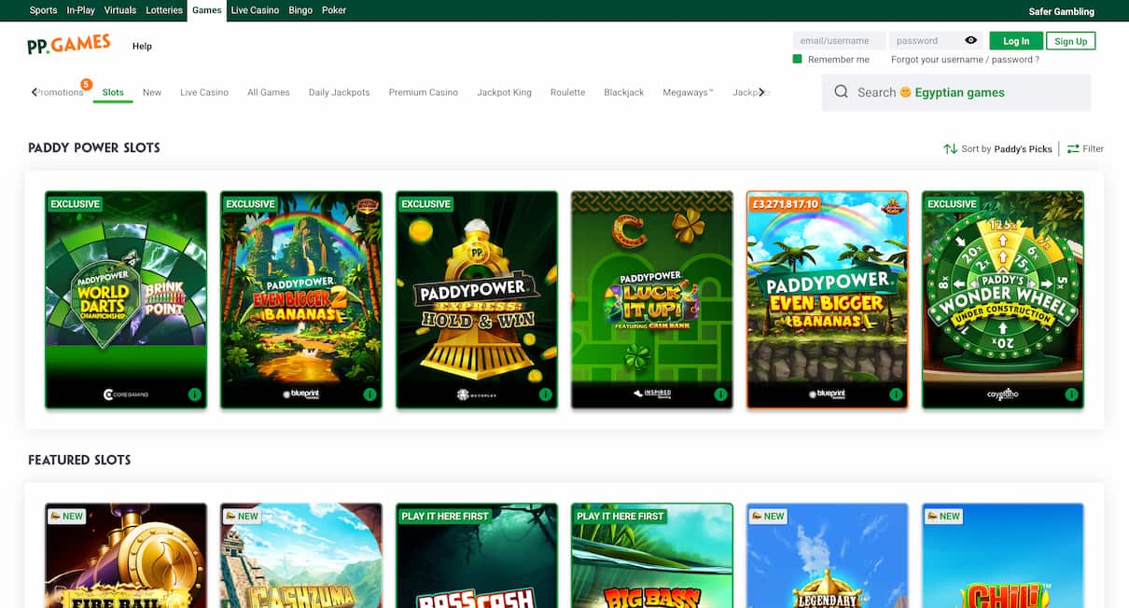This screenshot has height=608, width=1129.
Task: Open info on World Darts Championship game
Action: (x=195, y=394)
